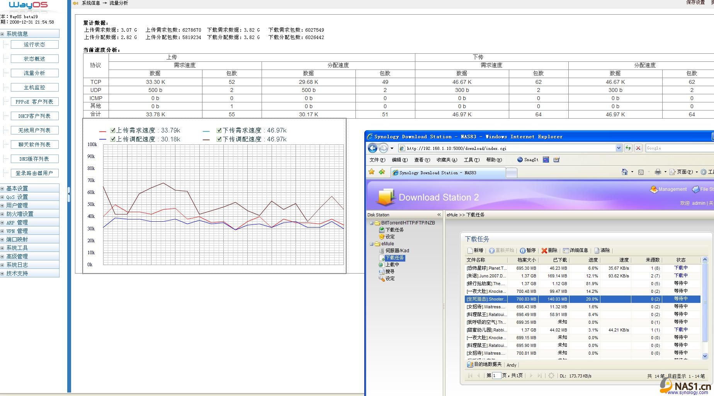Delete selected task with 删除
The image size is (714, 396).
[x=549, y=250]
